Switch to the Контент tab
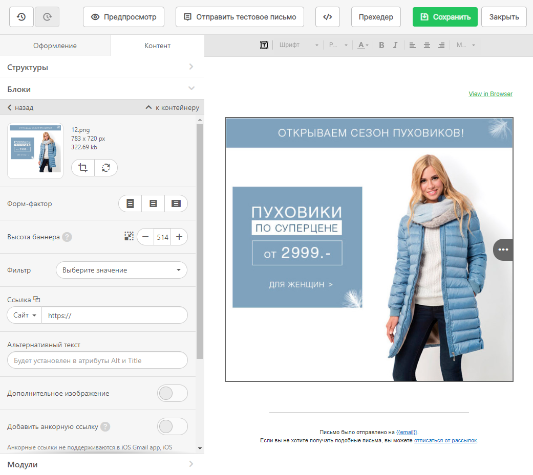 pyautogui.click(x=157, y=46)
